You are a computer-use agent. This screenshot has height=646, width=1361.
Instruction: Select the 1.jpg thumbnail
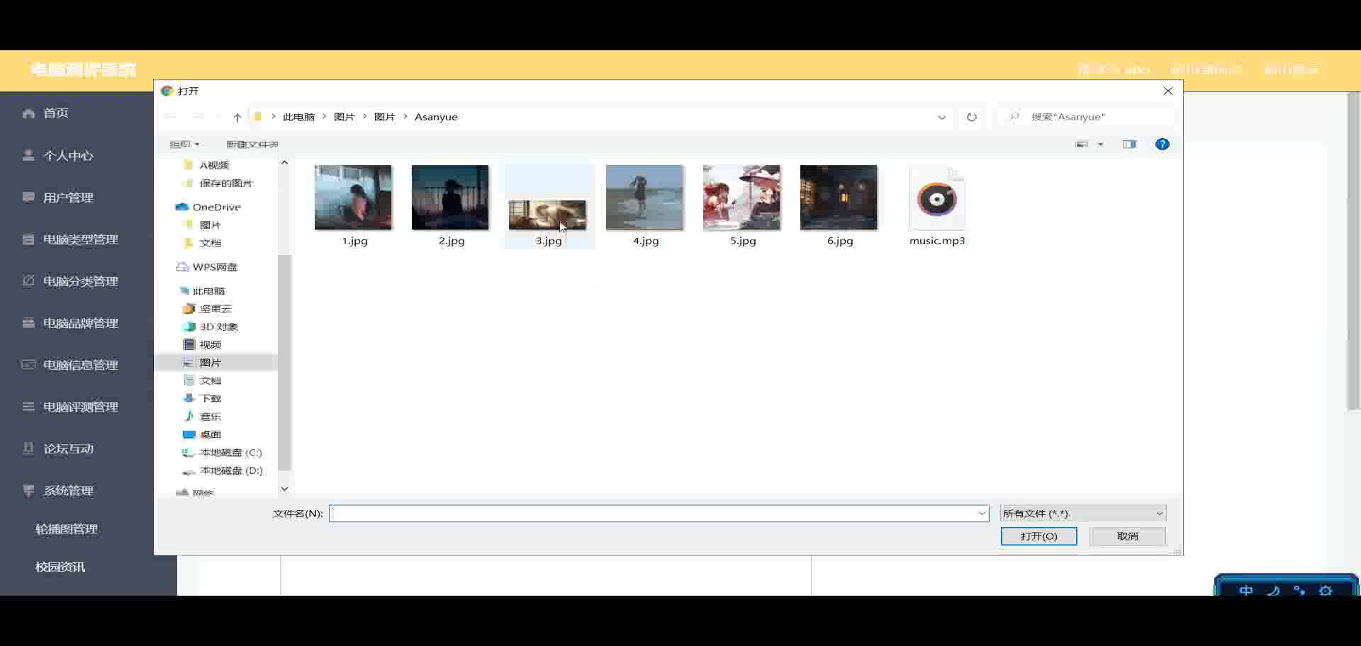[353, 198]
